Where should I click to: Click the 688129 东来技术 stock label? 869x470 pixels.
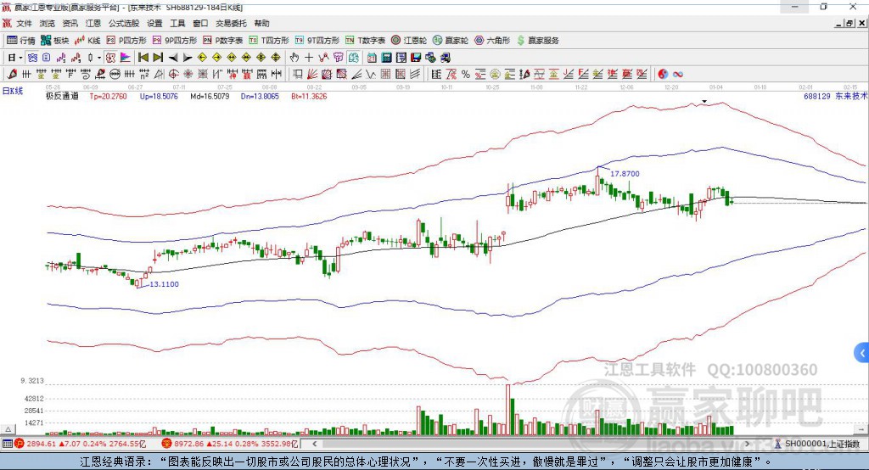pyautogui.click(x=835, y=96)
